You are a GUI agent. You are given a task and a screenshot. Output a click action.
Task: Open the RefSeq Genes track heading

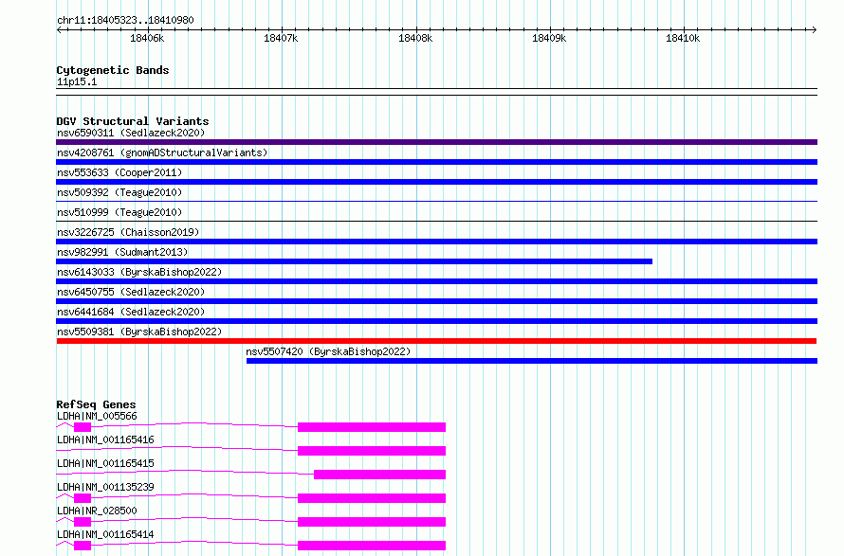pyautogui.click(x=96, y=404)
